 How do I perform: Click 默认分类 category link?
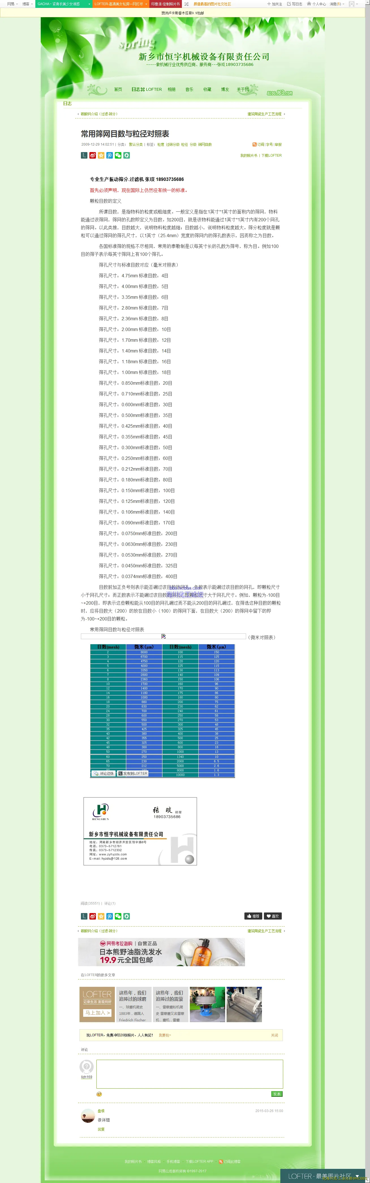click(x=135, y=144)
